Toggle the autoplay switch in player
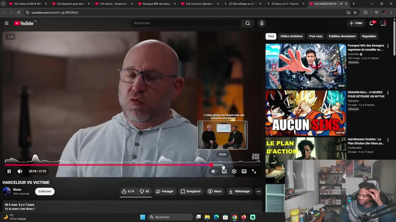The height and width of the screenshot is (222, 396). click(213, 171)
